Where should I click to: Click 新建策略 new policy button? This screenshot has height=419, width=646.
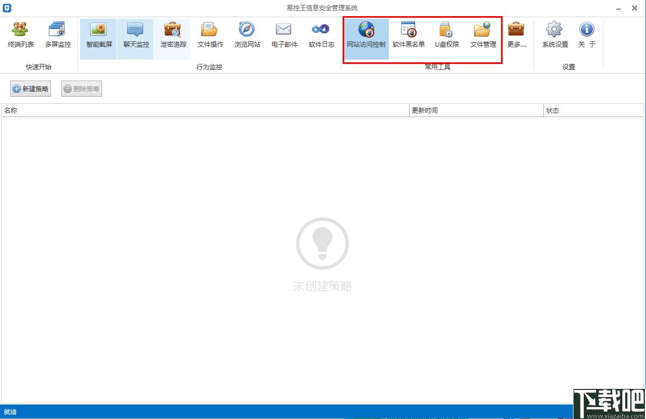pos(31,89)
